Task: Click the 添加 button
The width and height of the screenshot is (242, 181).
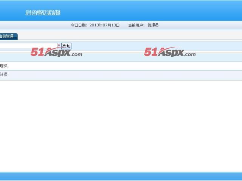Action: point(66,46)
